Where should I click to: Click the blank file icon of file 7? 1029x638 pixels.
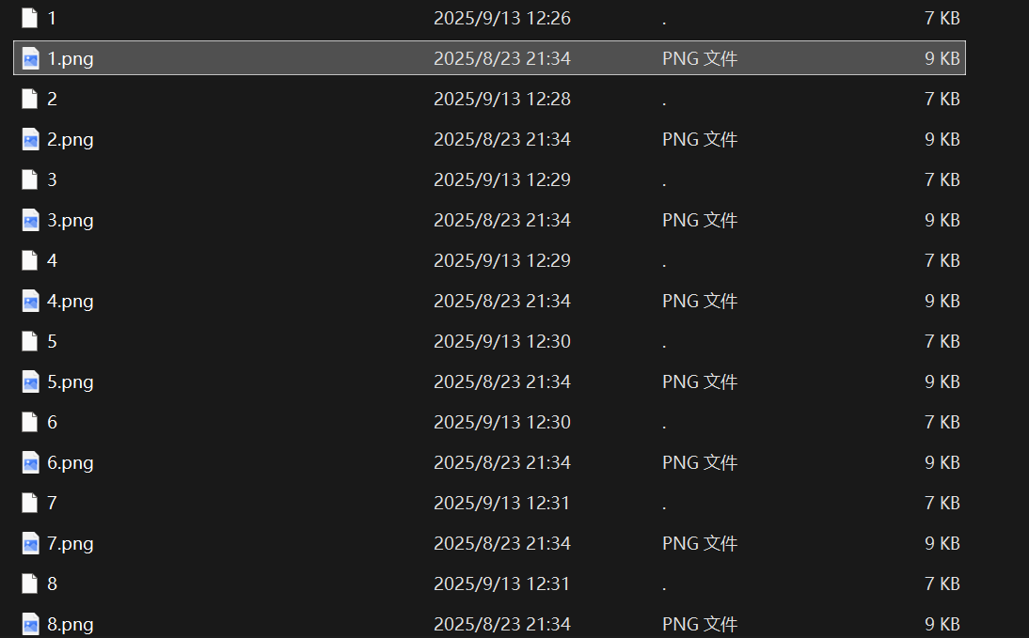click(30, 503)
